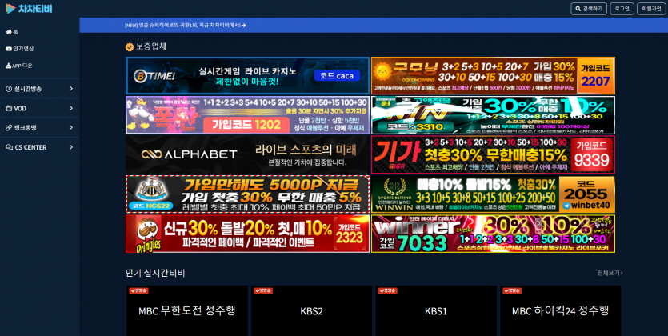Click the verified badge icon beside 보증업체

coord(130,47)
